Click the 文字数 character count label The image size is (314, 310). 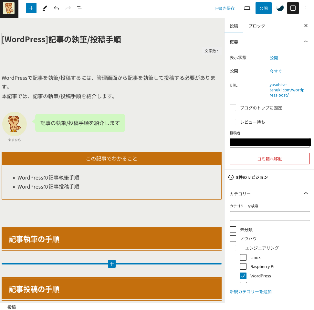point(211,51)
